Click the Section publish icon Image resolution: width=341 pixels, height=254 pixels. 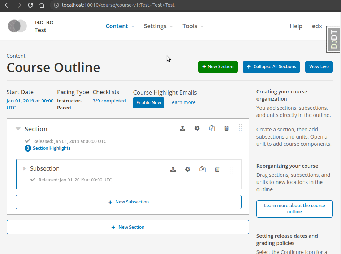pyautogui.click(x=182, y=128)
